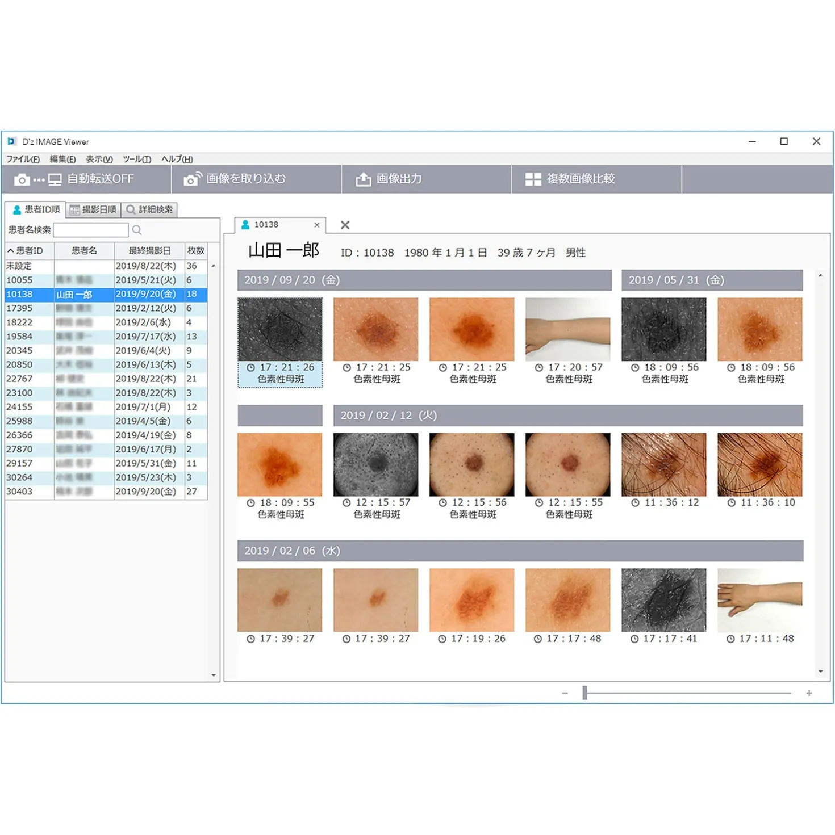Viewport: 835px width, 835px height.
Task: Click the 画像を取り込む import camera icon
Action: point(193,179)
